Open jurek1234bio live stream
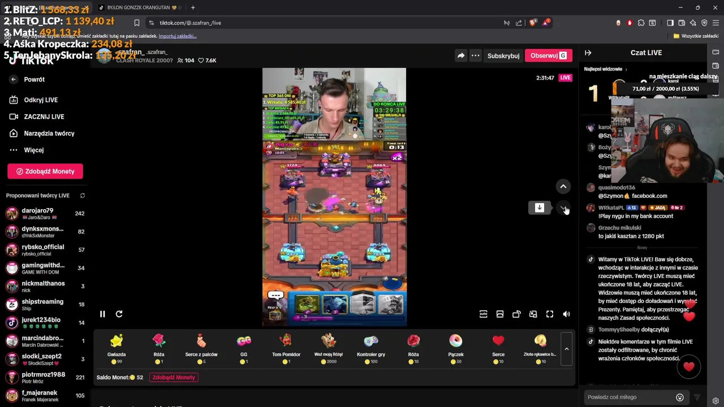This screenshot has height=407, width=724. pyautogui.click(x=45, y=323)
